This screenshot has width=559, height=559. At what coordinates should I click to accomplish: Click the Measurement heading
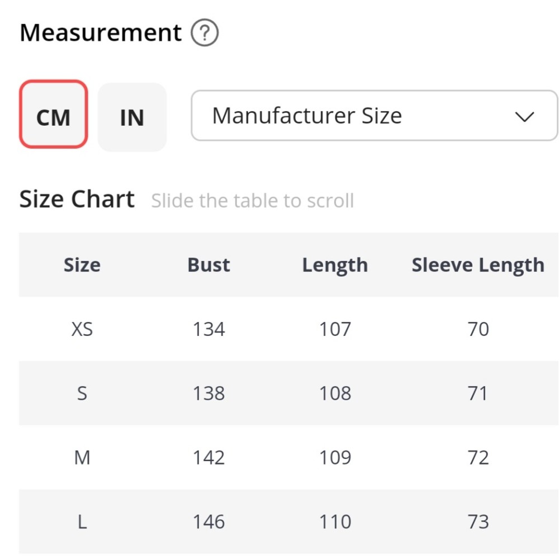tap(101, 33)
